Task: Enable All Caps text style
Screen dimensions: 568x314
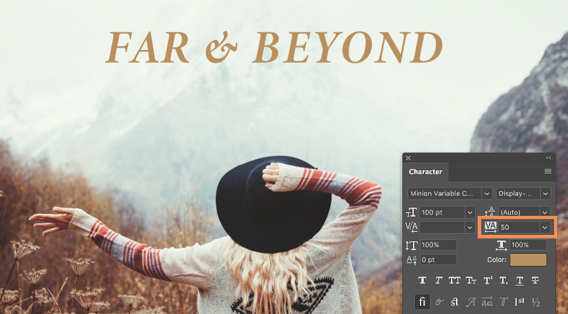Action: pyautogui.click(x=454, y=280)
